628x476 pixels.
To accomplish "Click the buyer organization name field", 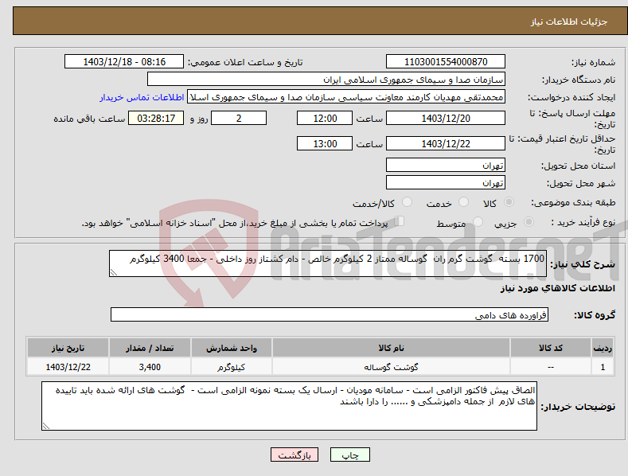I will click(326, 80).
